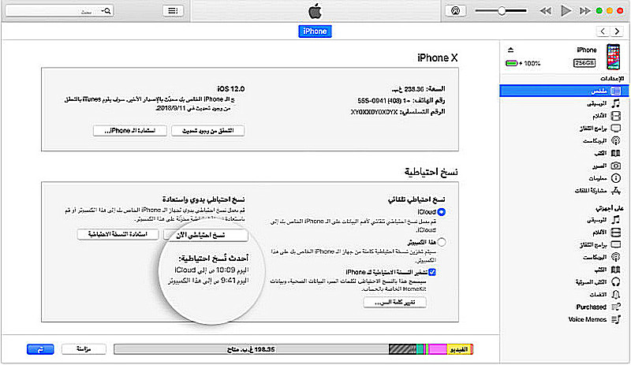631x365 pixels.
Task: Click the Sync (مزامنة) button at bottom
Action: click(84, 349)
